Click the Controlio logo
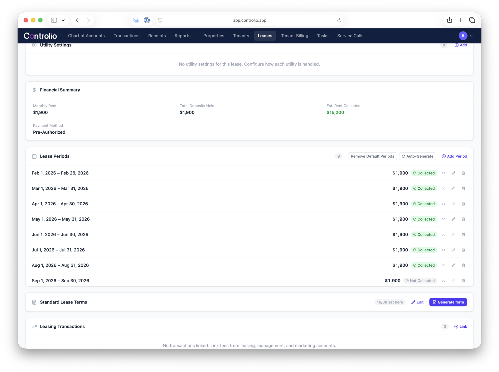The width and height of the screenshot is (499, 372). [x=40, y=36]
